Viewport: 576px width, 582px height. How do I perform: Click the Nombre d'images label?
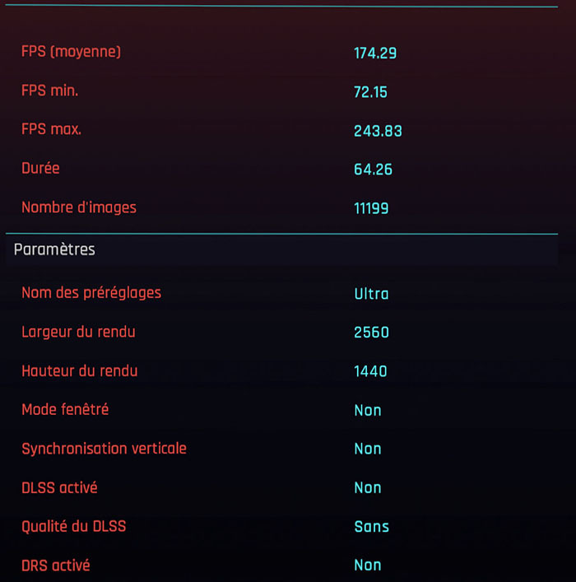pyautogui.click(x=79, y=207)
